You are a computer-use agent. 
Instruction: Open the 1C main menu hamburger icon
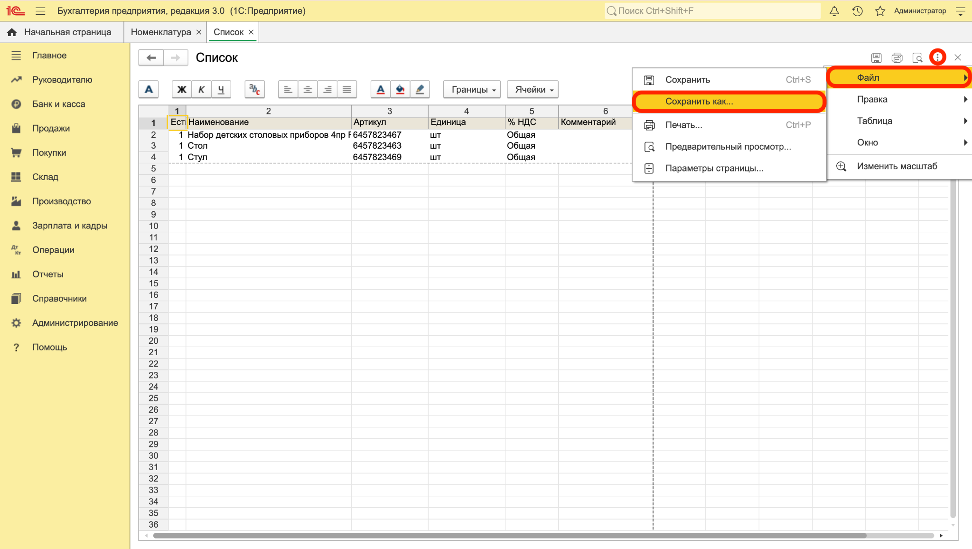(40, 11)
